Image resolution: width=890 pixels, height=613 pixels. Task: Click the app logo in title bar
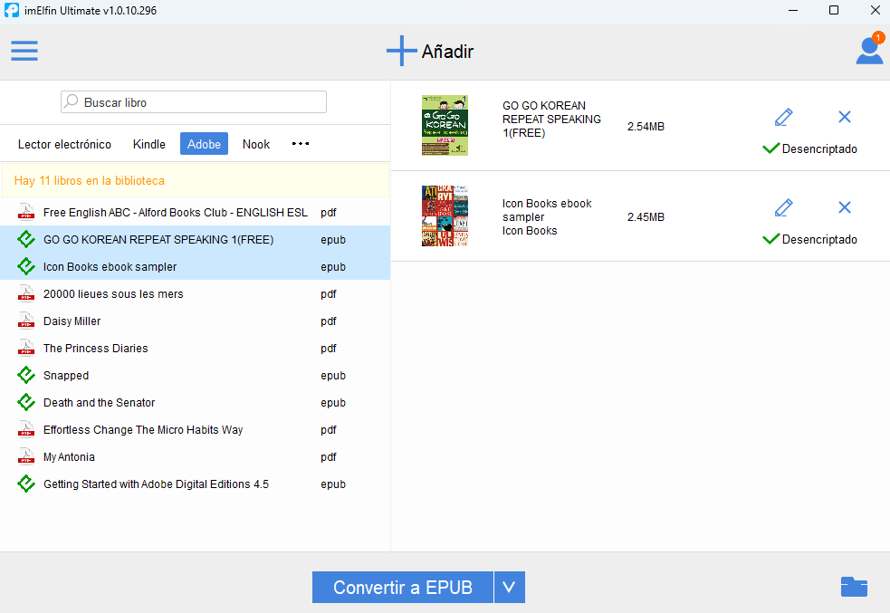[x=12, y=10]
